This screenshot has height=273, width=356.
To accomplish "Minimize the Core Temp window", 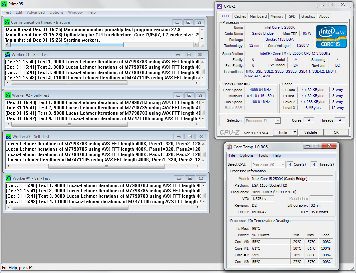I will point(308,146).
